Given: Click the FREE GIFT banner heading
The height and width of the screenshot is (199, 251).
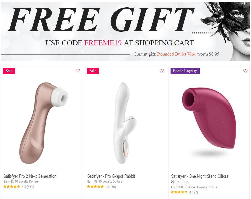Looking at the screenshot, I should click(100, 19).
